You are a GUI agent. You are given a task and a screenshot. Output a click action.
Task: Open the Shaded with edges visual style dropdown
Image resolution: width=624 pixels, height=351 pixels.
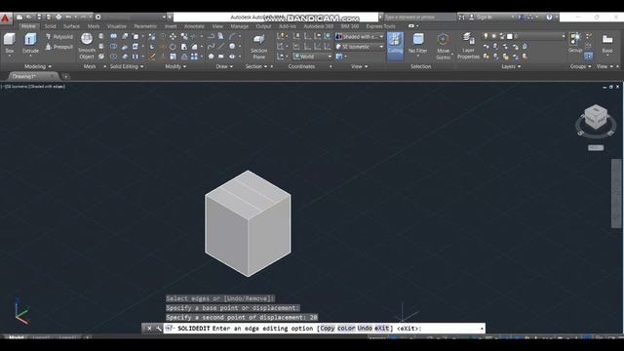click(360, 37)
